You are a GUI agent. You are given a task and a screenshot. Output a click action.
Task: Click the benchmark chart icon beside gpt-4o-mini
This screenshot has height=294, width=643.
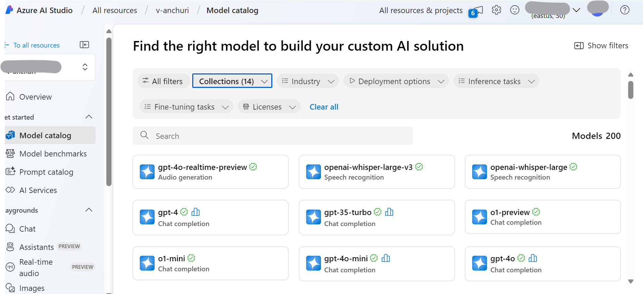click(386, 258)
